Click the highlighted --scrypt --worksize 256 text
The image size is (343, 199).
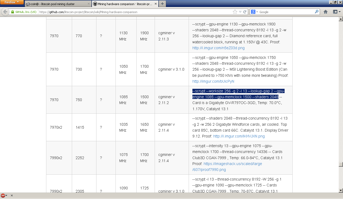238,94
